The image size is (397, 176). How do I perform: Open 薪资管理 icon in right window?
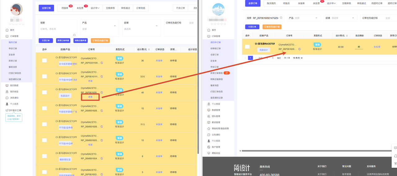209,122
